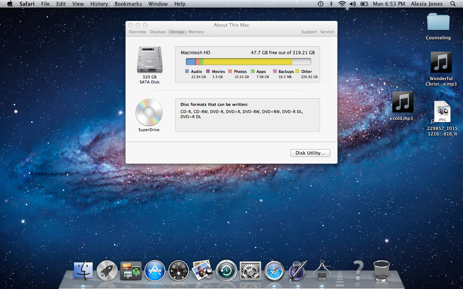Open Time Machine status menu bar icon
This screenshot has width=463, height=289.
click(x=320, y=4)
